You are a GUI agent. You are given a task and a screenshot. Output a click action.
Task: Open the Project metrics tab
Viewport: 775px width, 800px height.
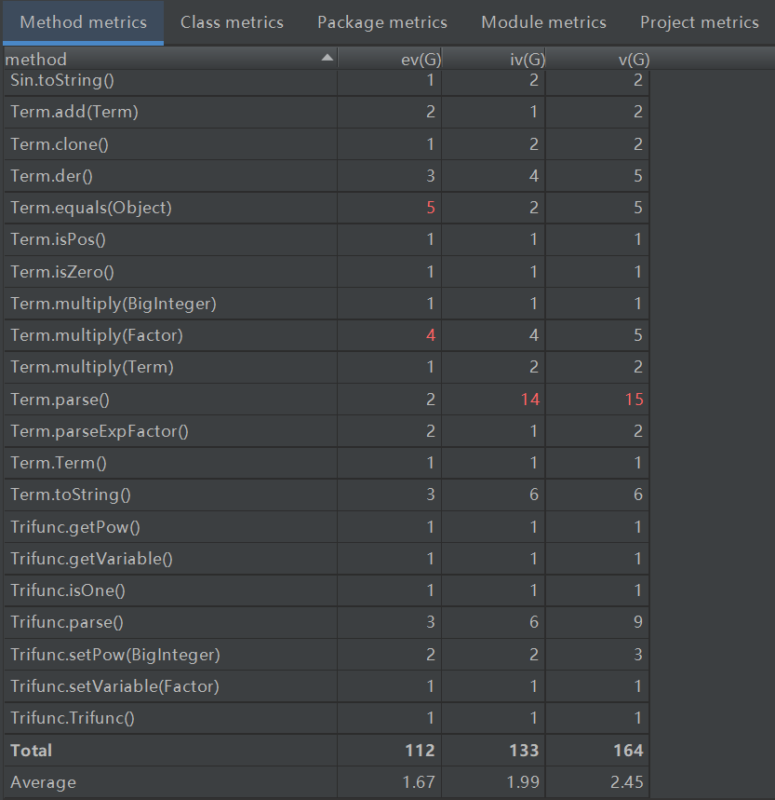699,22
